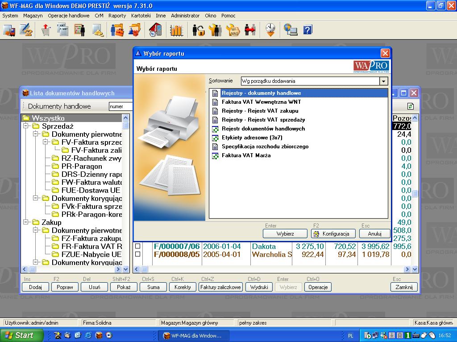Click the Konfiguracja button
The image size is (457, 342).
pyautogui.click(x=333, y=234)
